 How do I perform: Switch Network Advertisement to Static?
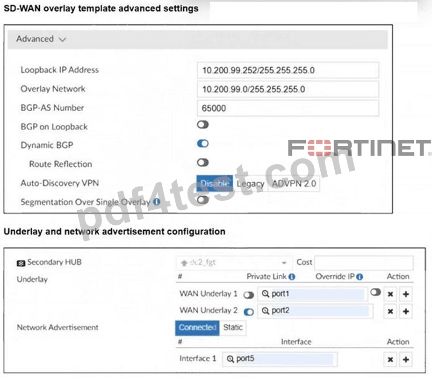tap(233, 328)
